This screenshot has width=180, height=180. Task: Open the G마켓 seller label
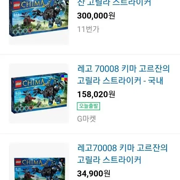point(86,119)
